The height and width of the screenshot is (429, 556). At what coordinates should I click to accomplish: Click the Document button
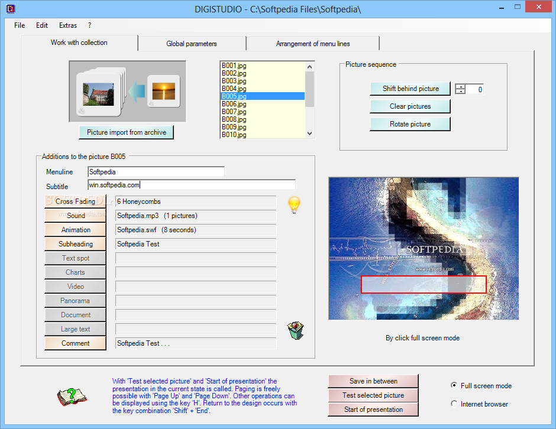75,314
